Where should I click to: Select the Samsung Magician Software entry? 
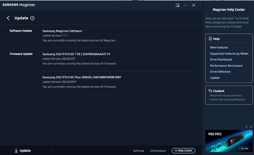62,31
